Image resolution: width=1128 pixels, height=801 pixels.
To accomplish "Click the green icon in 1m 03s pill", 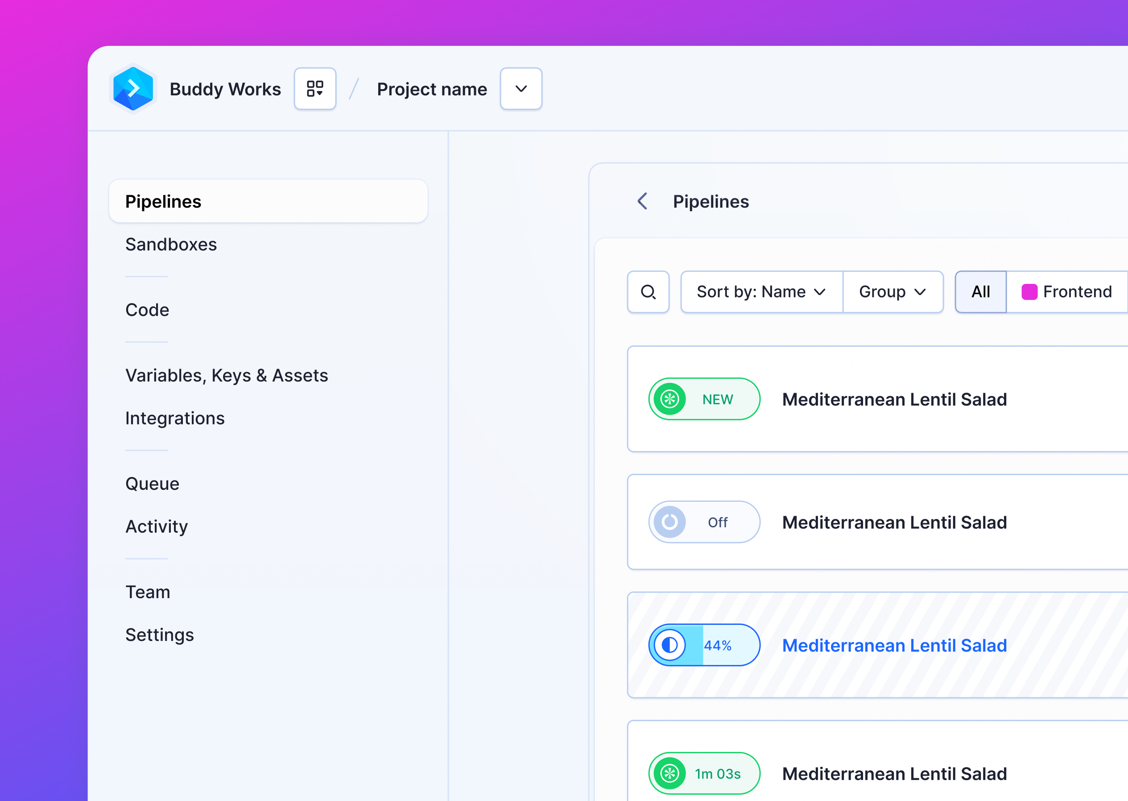I will 669,773.
